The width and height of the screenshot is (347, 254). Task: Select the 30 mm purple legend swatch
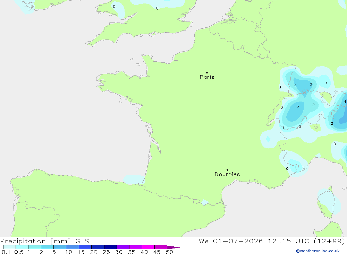pyautogui.click(x=123, y=247)
